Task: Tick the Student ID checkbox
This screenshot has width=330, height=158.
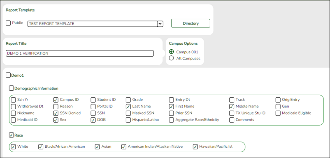Action: pos(93,100)
